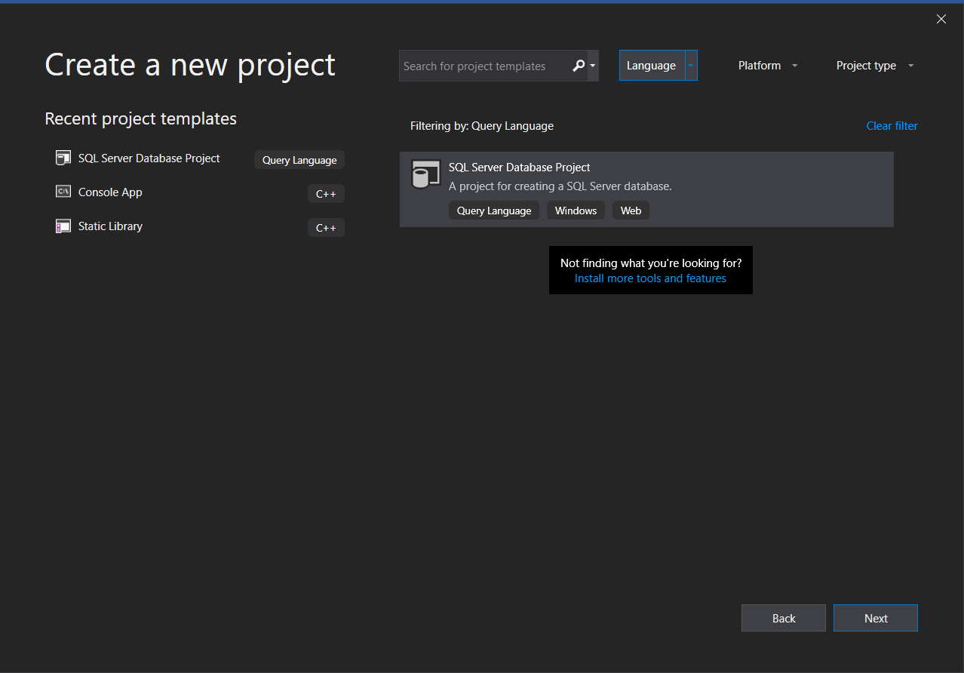
Task: Choose Console App from recent templates
Action: click(x=110, y=192)
